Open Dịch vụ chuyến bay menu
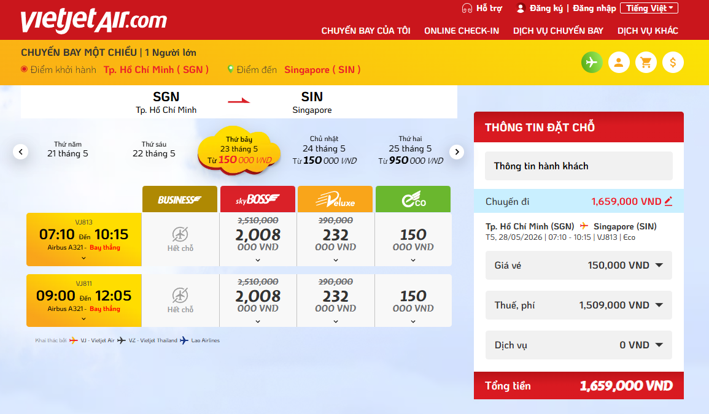The width and height of the screenshot is (709, 414). (558, 31)
